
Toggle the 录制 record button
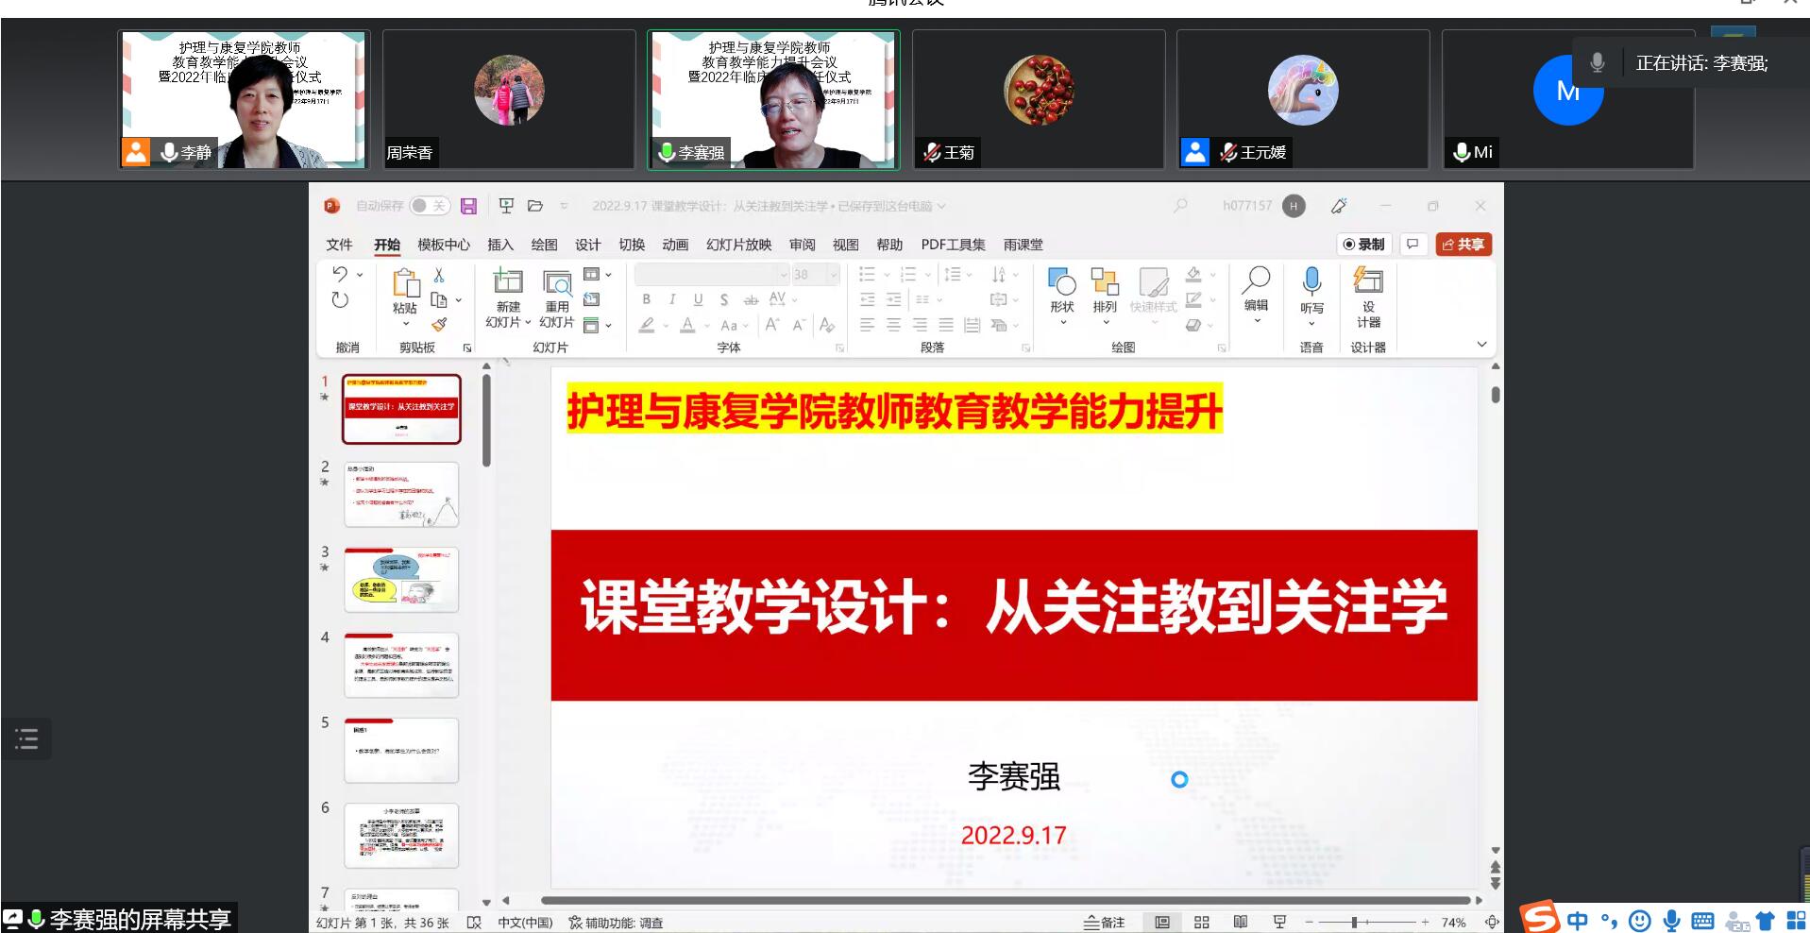tap(1363, 245)
